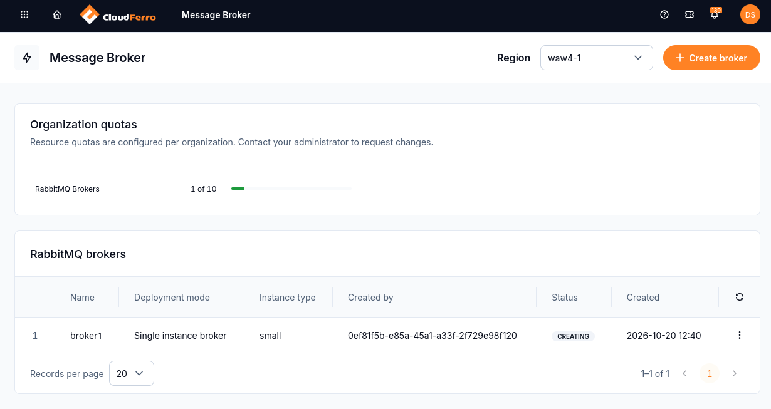Open the apps grid menu icon
Screen dimensions: 771x409
tap(25, 15)
